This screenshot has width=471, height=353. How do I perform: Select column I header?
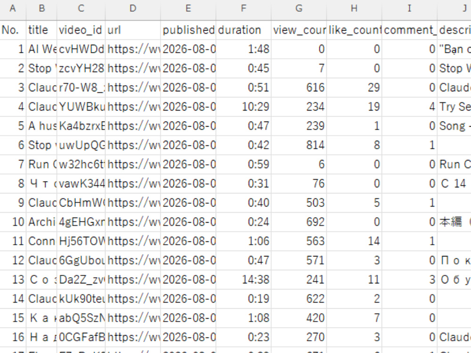coord(409,8)
